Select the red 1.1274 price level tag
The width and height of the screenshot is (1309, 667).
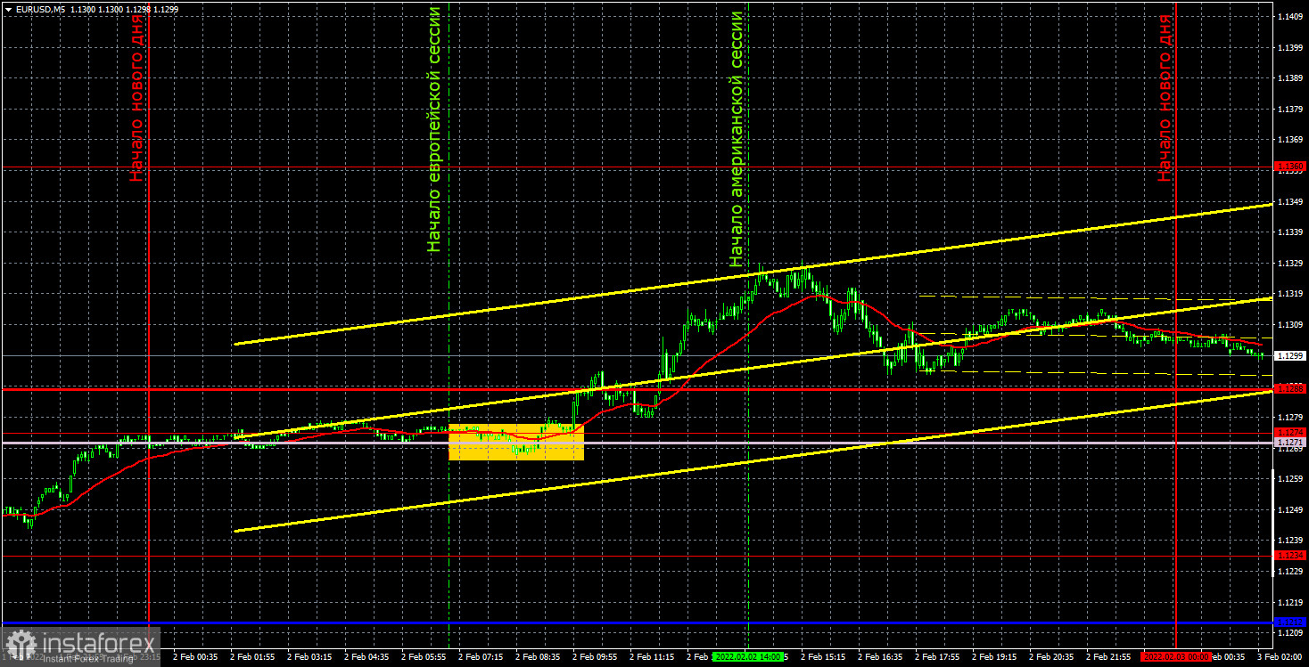click(x=1290, y=433)
